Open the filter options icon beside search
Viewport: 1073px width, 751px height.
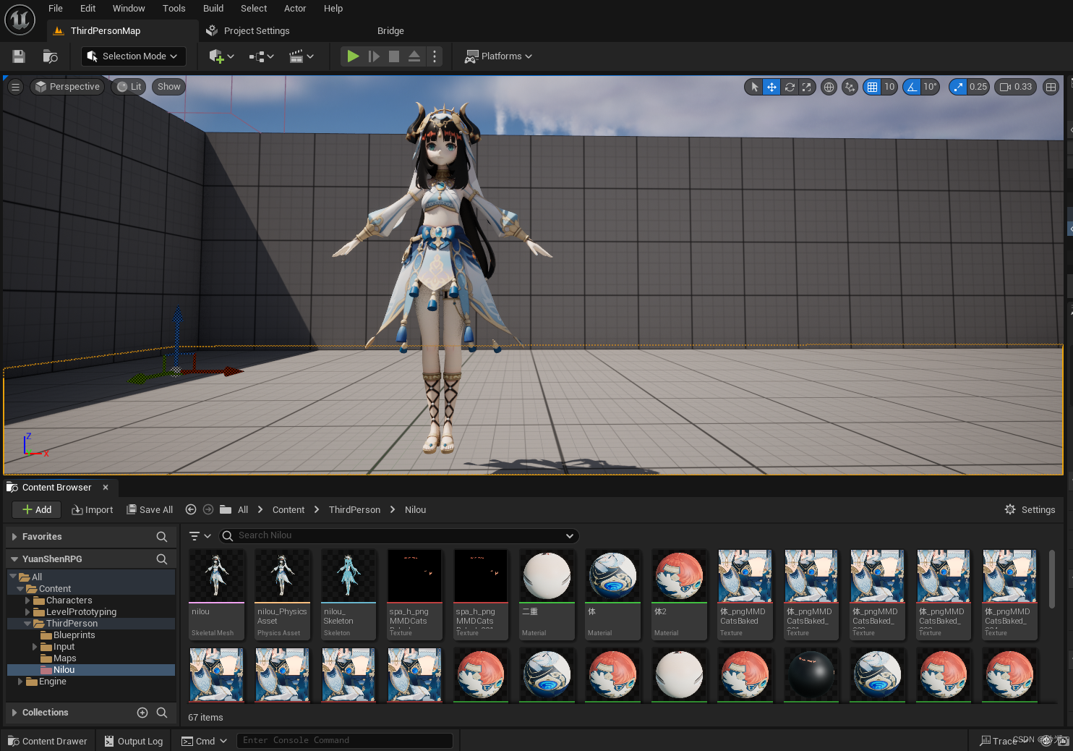pos(200,536)
